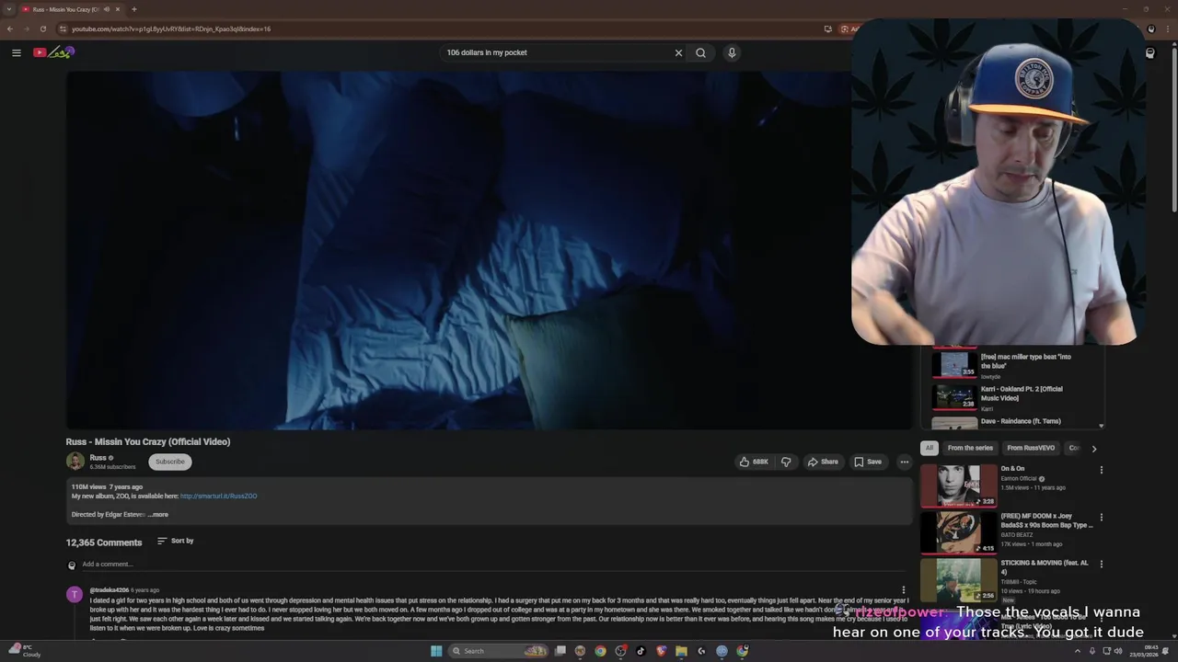Focus the Add a comment field

pos(495,565)
